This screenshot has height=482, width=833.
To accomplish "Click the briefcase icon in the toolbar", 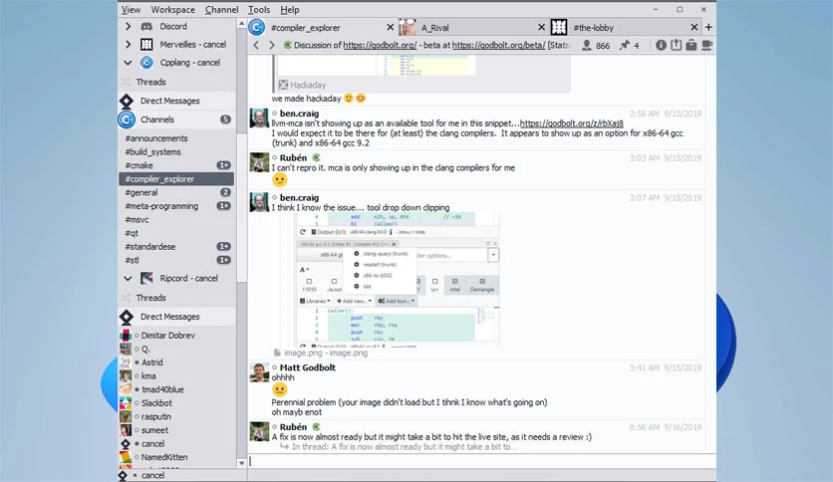I will (692, 45).
